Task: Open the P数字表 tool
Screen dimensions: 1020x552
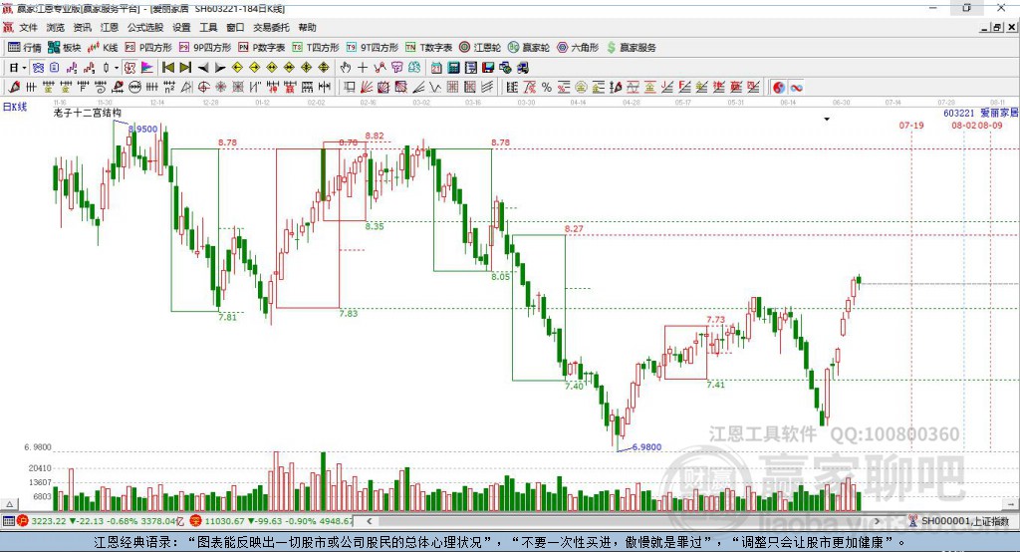Action: (262, 48)
